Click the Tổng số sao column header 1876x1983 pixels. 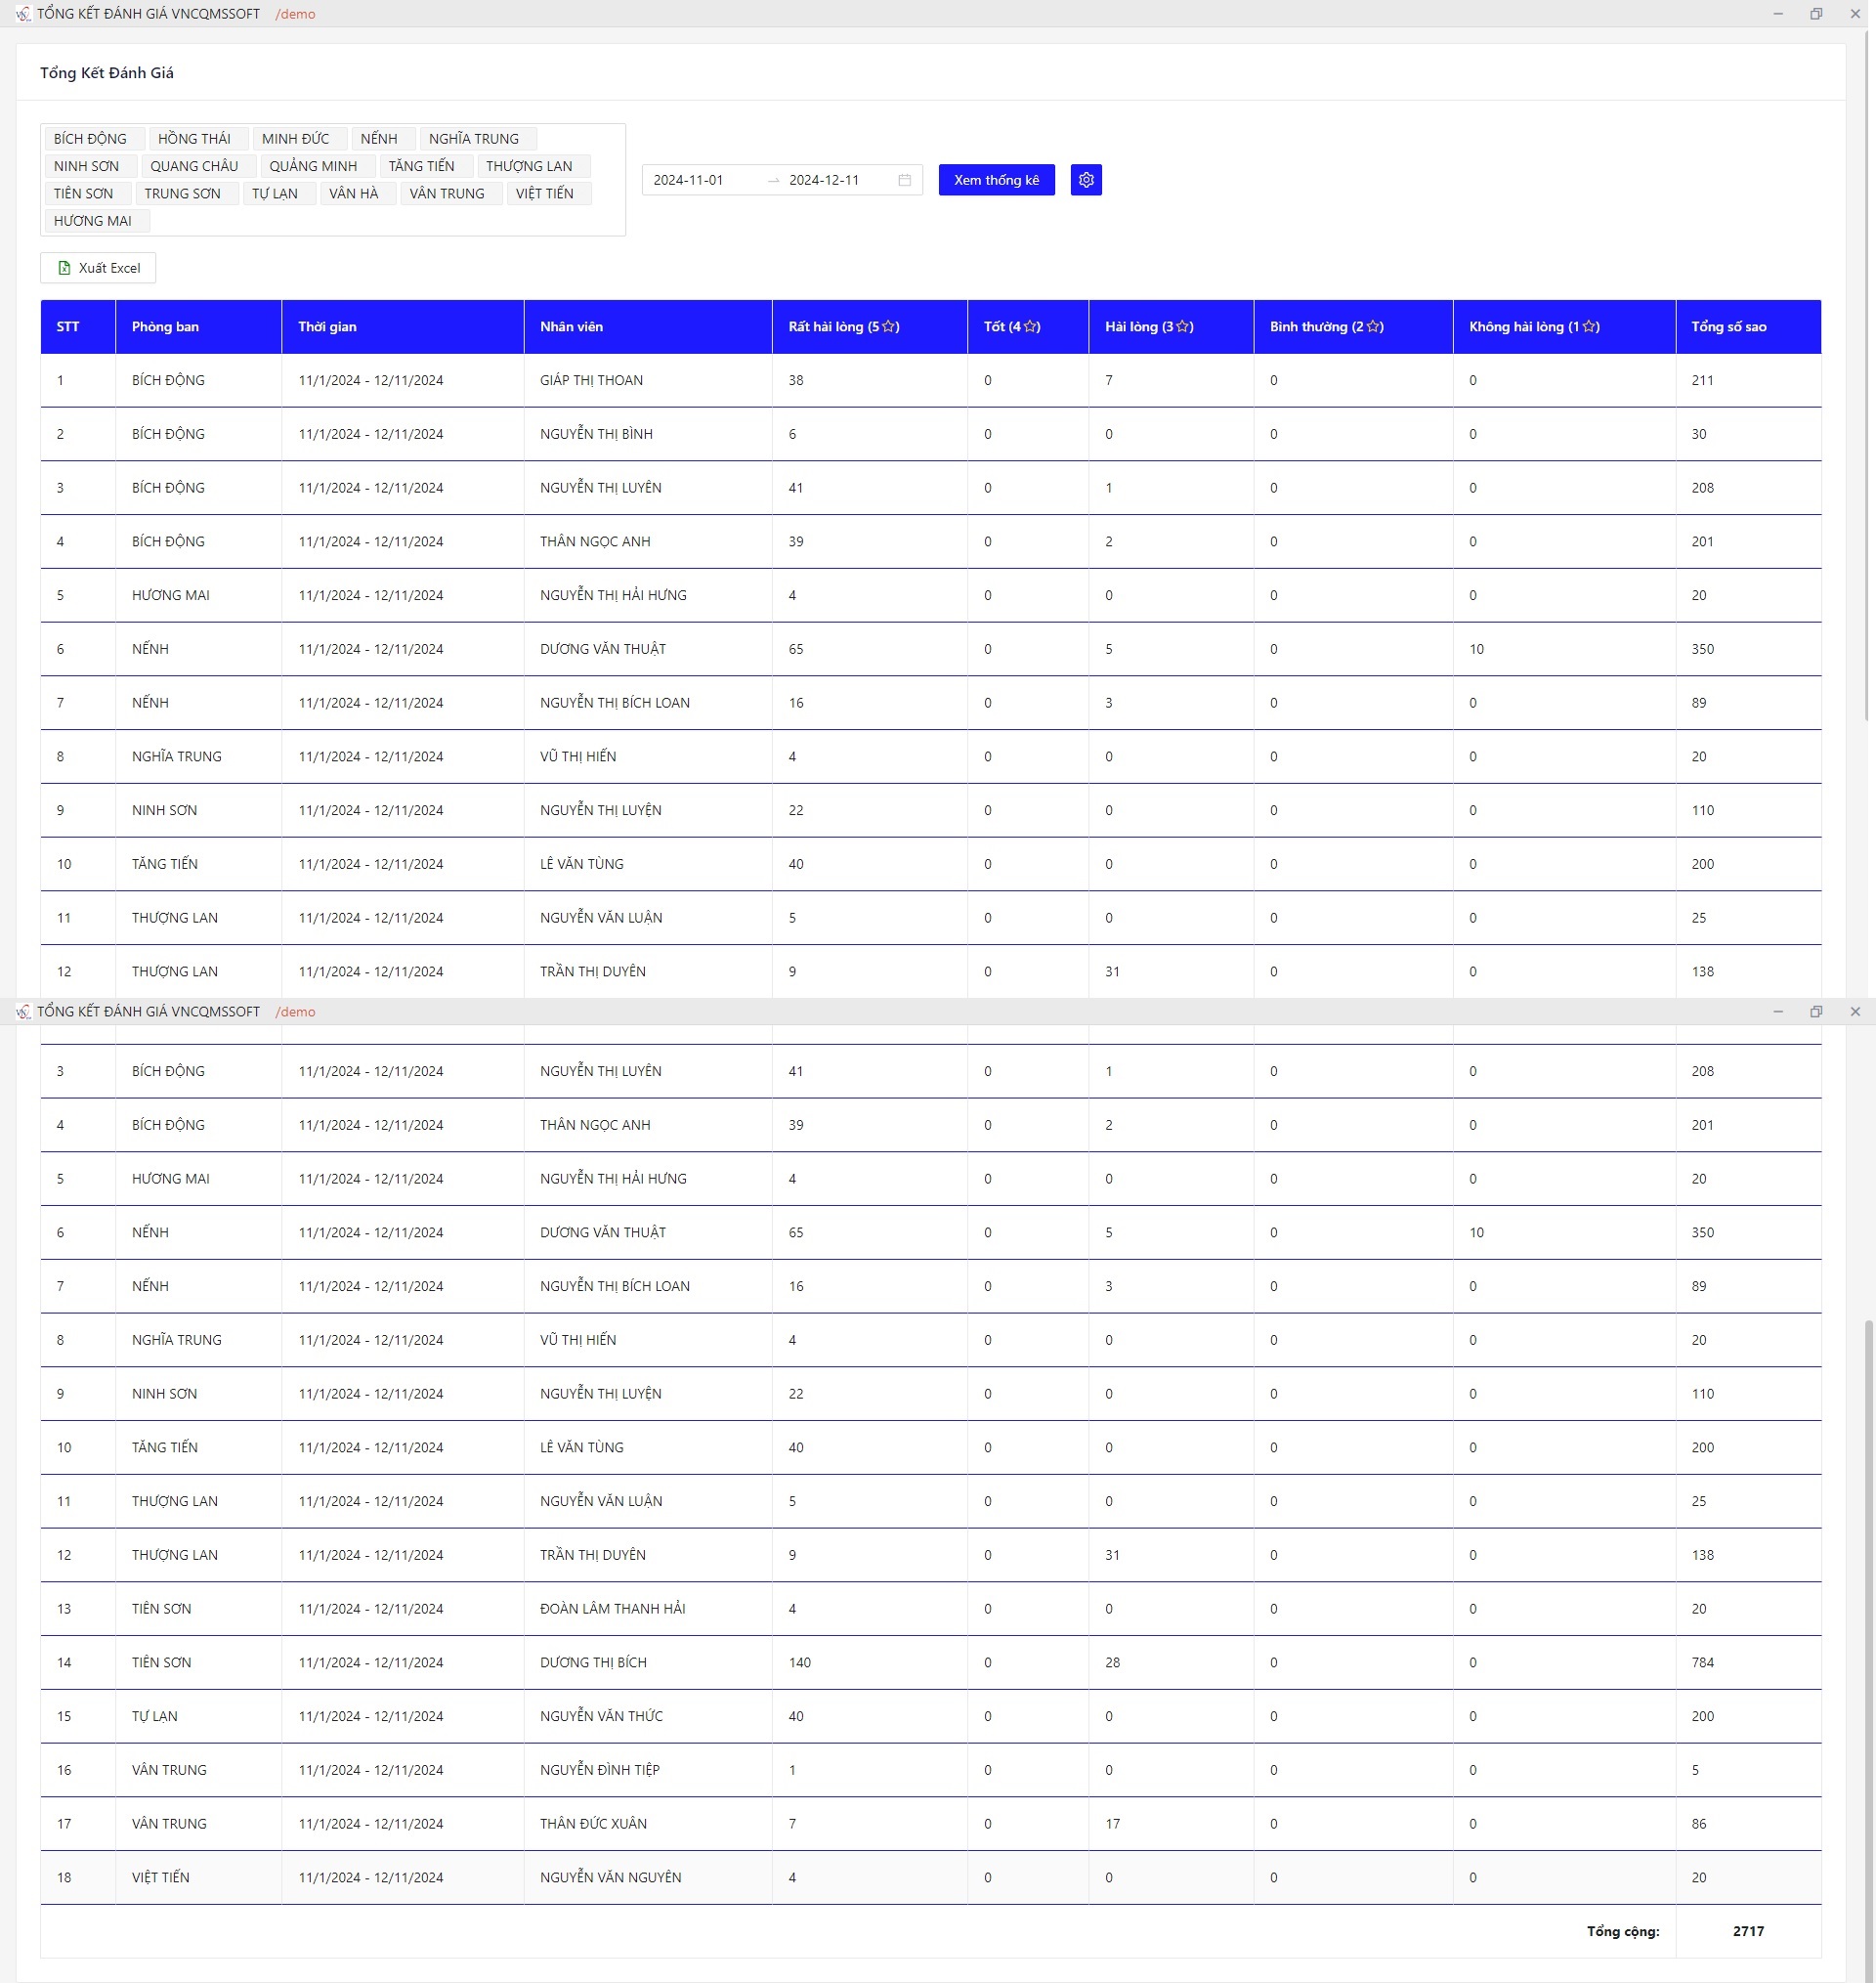point(1728,327)
